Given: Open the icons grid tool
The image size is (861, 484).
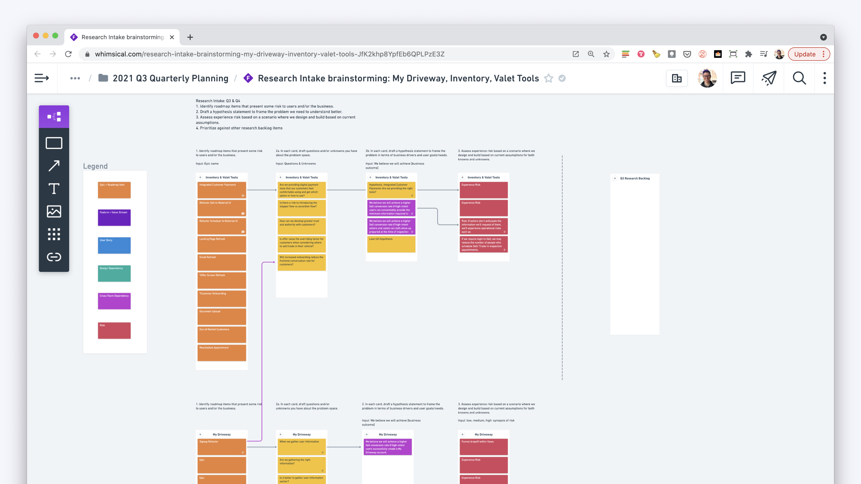Looking at the screenshot, I should click(54, 234).
